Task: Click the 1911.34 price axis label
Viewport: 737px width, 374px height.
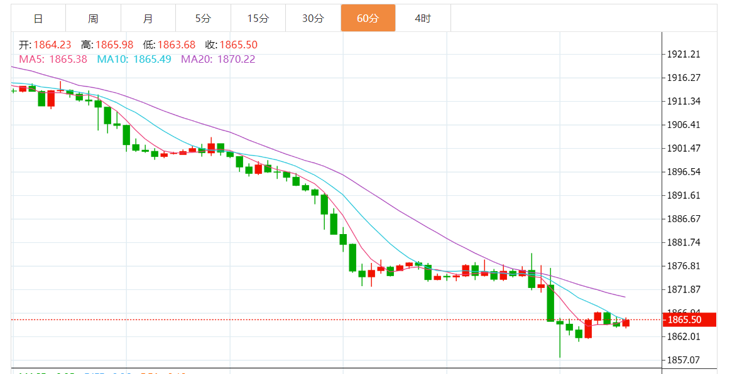Action: point(684,102)
